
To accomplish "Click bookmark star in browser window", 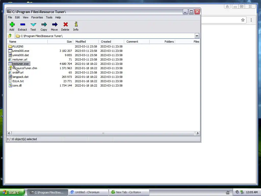I will coord(243,20).
